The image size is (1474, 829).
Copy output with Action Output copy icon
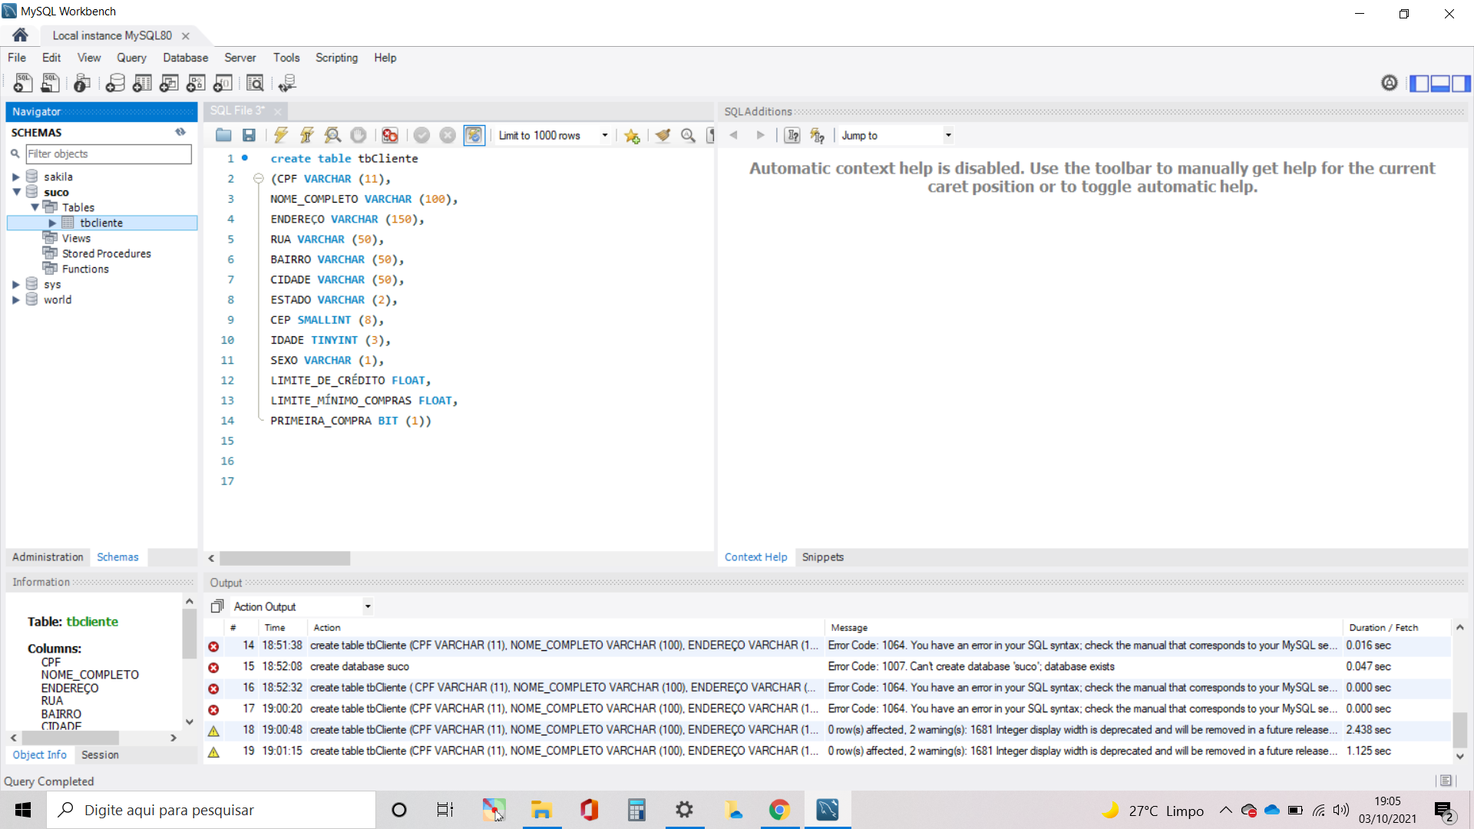pyautogui.click(x=217, y=606)
